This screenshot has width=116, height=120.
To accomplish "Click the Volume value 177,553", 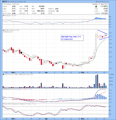I will [x=104, y=13].
